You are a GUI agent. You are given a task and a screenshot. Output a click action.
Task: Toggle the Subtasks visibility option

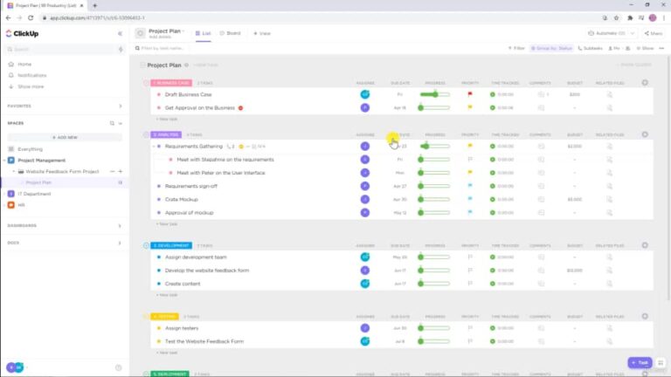point(591,48)
